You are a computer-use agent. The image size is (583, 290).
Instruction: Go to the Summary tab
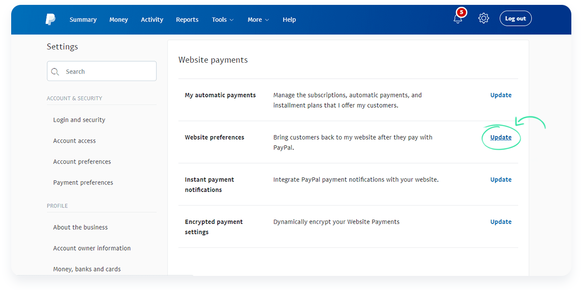83,19
